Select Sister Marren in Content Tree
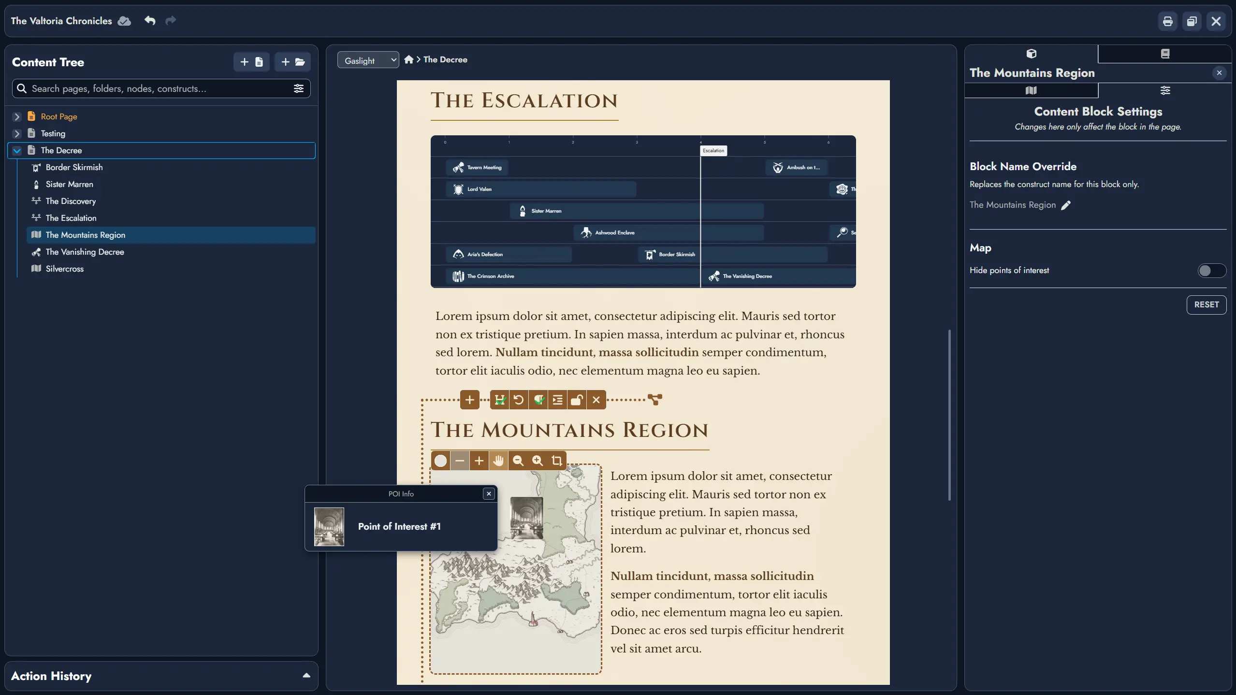Image resolution: width=1236 pixels, height=695 pixels. coord(171,184)
